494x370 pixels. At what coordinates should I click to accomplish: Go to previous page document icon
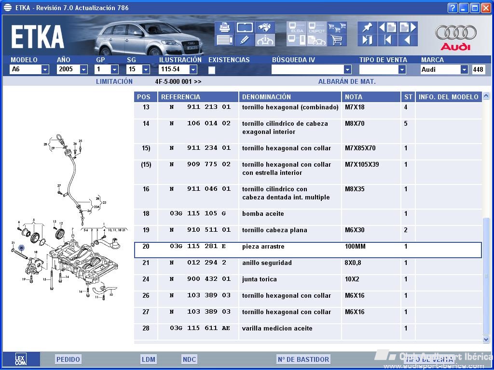(387, 27)
